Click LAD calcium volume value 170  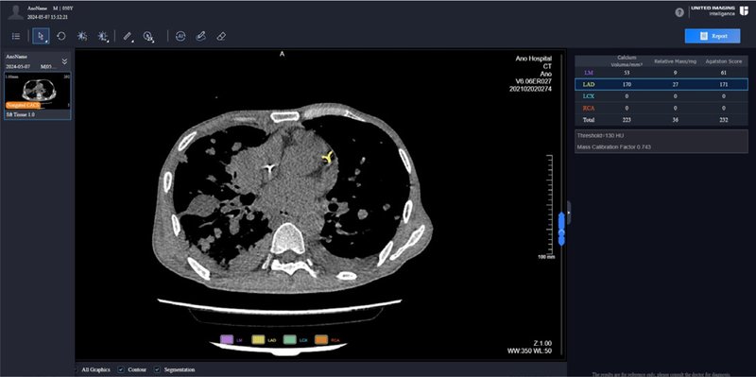(x=627, y=84)
